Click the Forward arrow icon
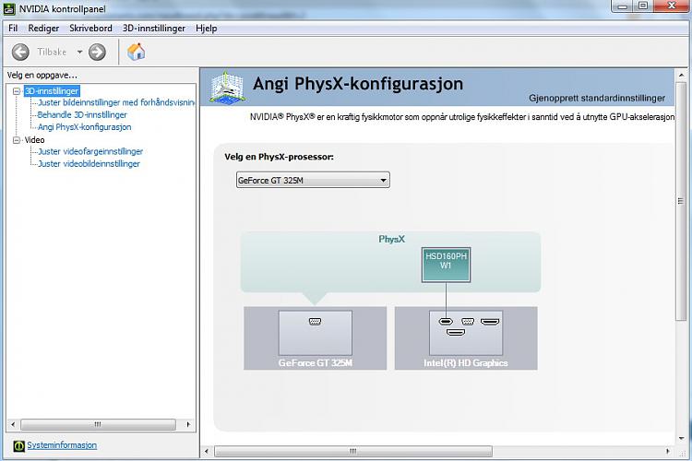The image size is (692, 461). tap(97, 52)
